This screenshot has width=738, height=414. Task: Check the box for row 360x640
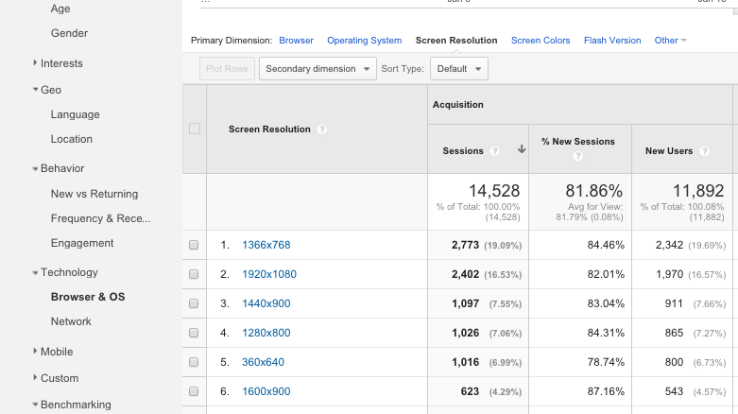pyautogui.click(x=194, y=362)
